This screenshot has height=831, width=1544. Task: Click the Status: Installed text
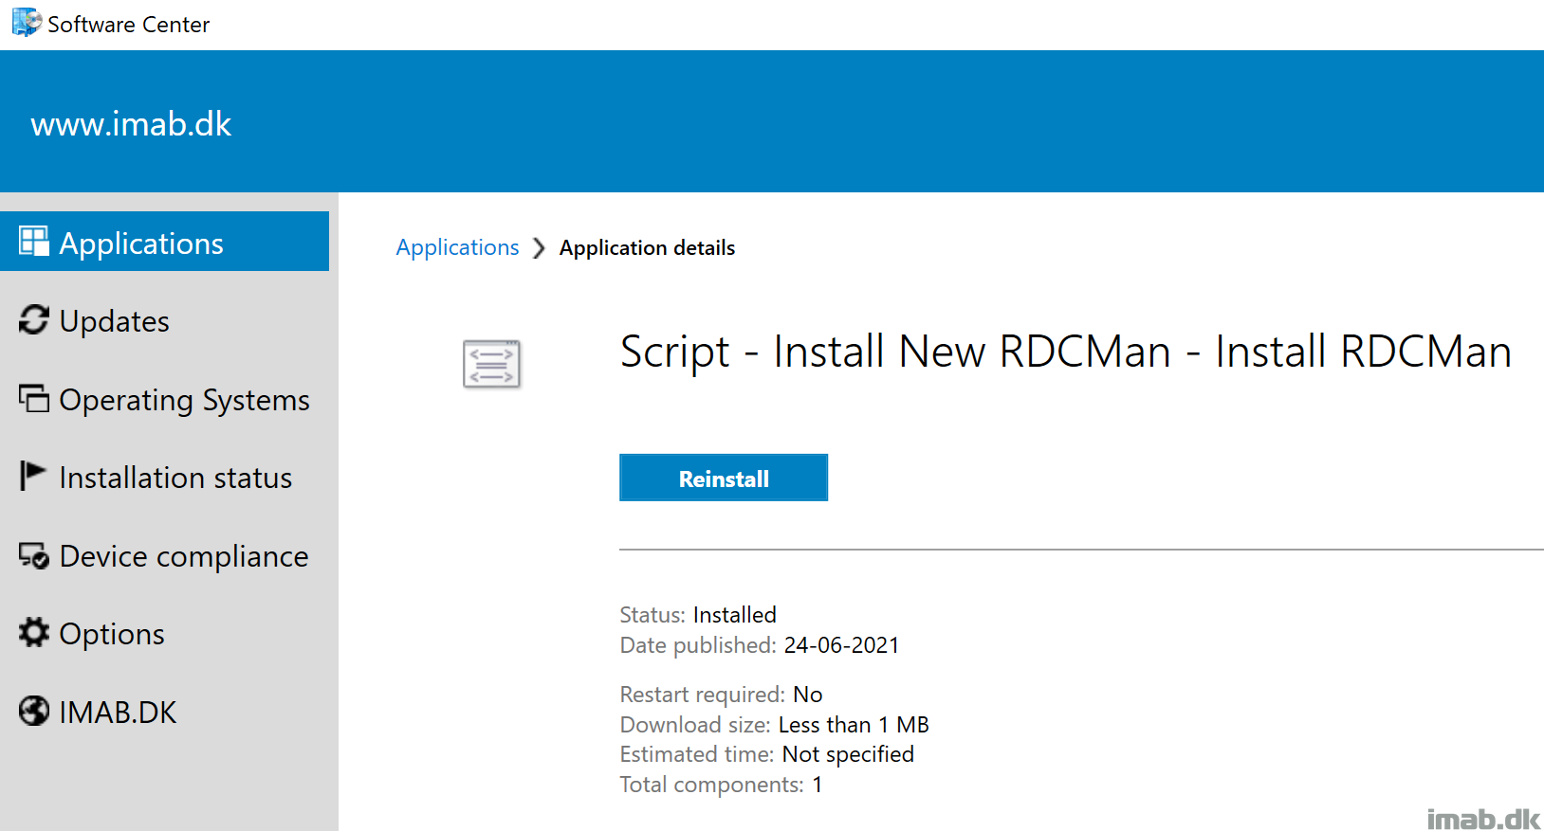click(x=698, y=614)
